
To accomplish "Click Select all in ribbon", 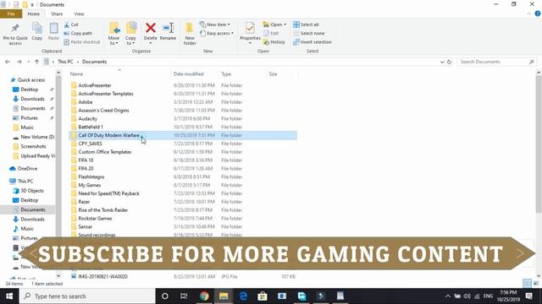I will [306, 24].
